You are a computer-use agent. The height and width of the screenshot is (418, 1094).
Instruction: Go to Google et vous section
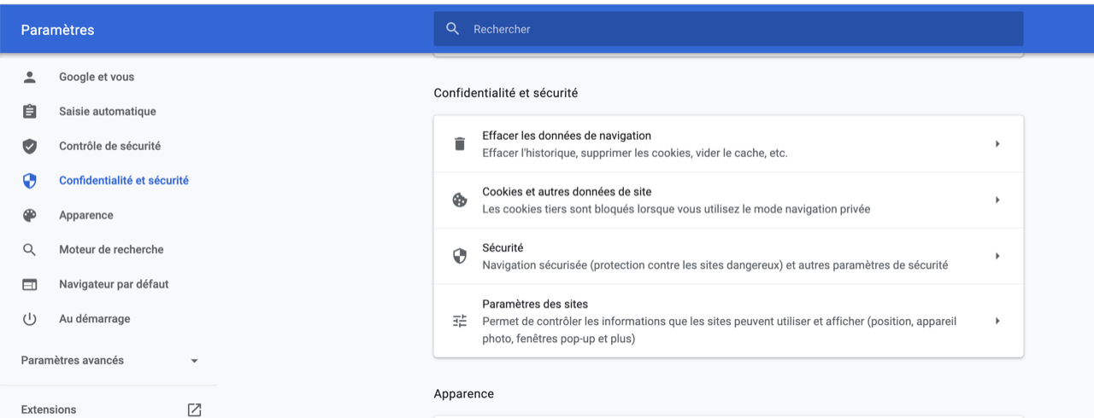97,77
